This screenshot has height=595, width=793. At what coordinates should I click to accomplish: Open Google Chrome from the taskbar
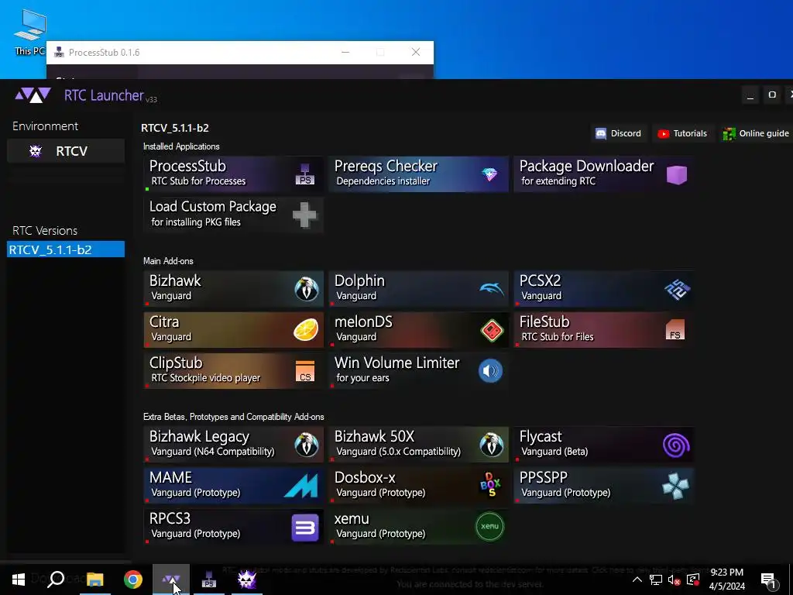click(x=133, y=580)
